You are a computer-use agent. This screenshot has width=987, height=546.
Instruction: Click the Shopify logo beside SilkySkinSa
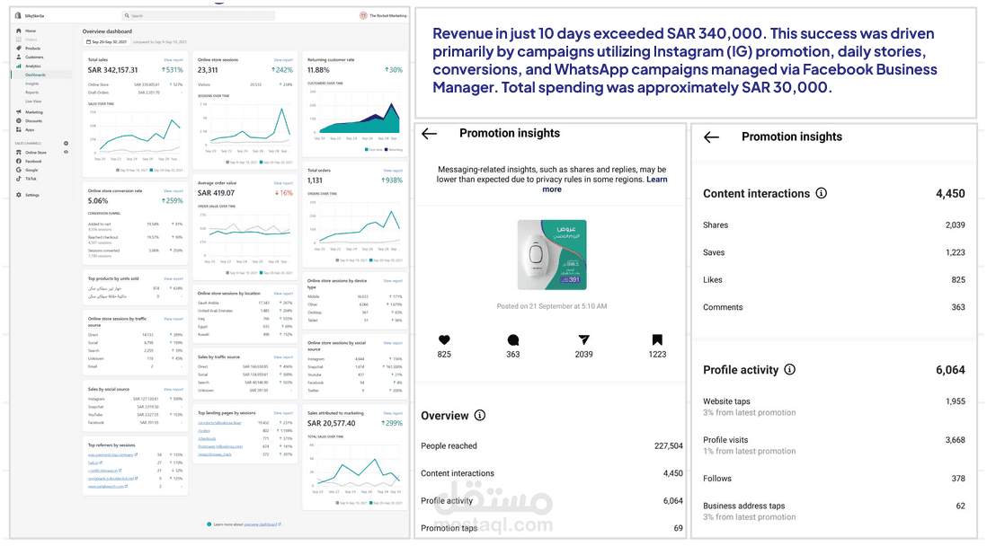click(18, 16)
